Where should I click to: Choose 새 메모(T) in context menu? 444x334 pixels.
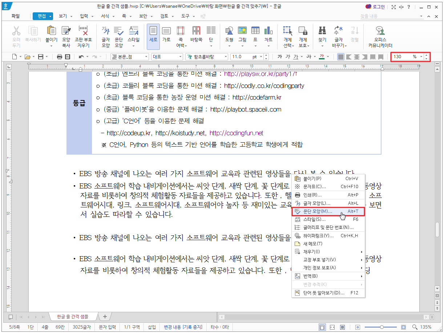(x=328, y=244)
